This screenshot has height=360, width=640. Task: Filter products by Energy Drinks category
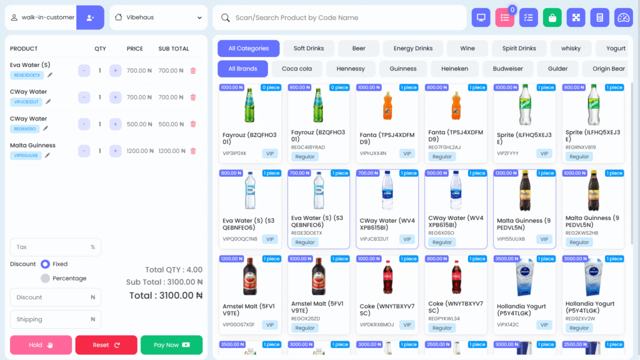[413, 48]
